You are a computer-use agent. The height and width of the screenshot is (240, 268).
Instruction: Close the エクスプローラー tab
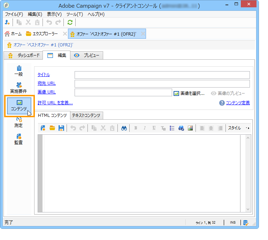coord(65,34)
